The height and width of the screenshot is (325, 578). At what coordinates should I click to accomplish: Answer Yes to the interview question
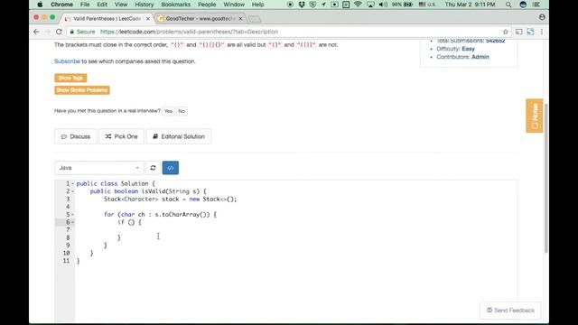coord(168,111)
